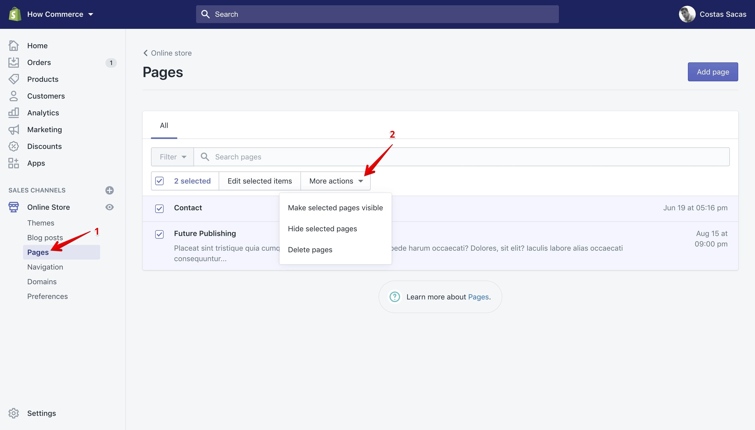Open Blog posts in the sidebar

tap(45, 238)
